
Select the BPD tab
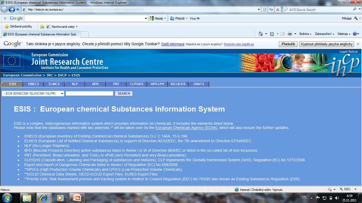[95, 84]
